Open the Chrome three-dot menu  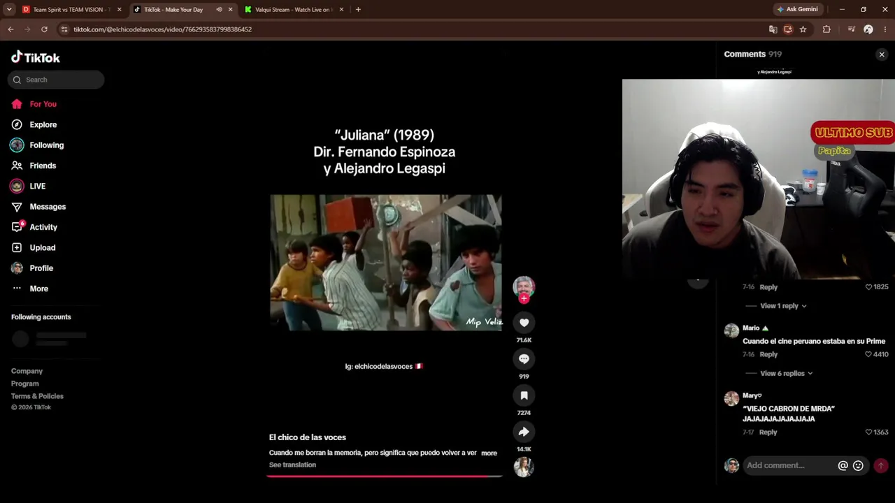(885, 29)
